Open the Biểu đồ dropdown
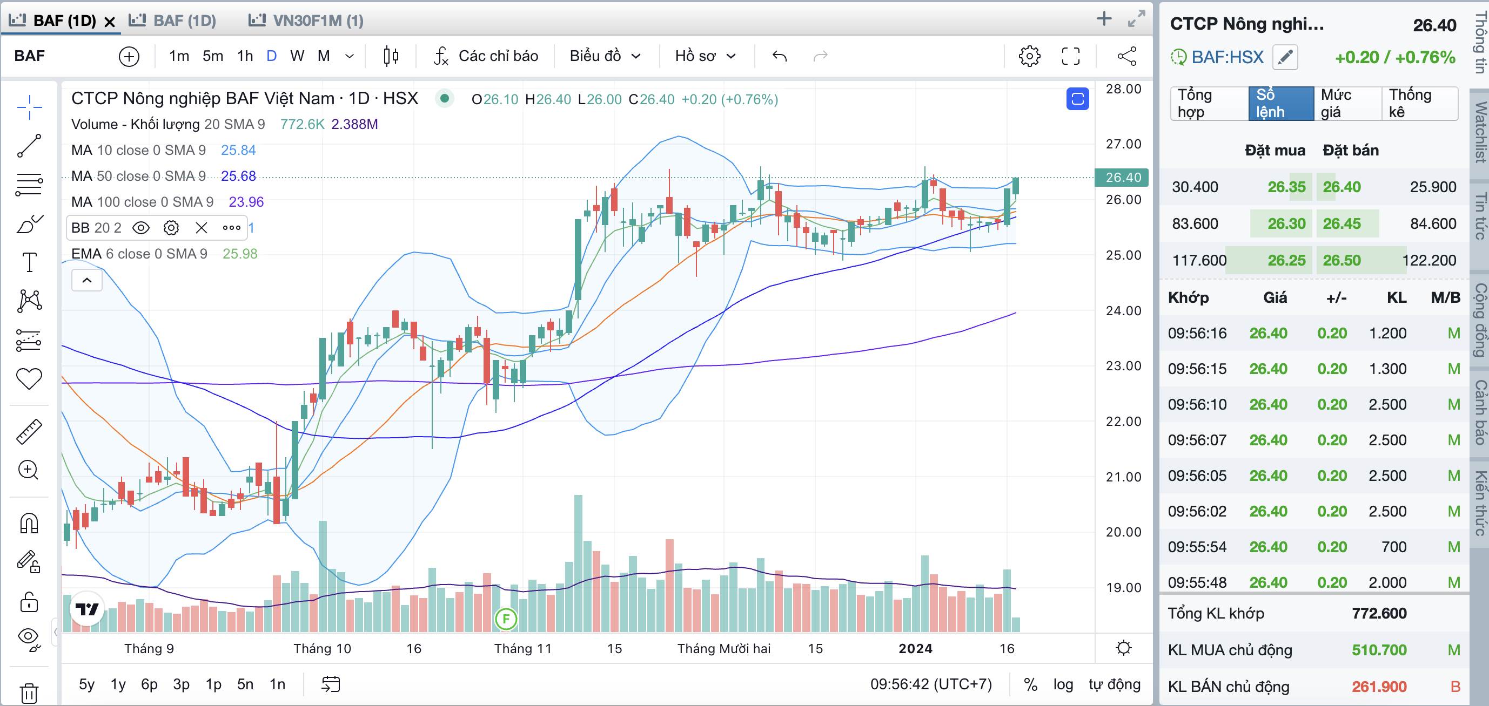Screen dimensions: 1489x706 click(x=605, y=56)
